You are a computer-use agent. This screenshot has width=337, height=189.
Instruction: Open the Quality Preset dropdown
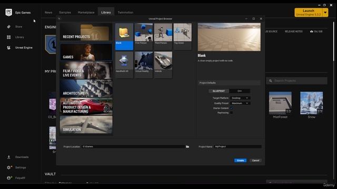[x=240, y=103]
